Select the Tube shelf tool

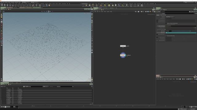pos(7,5)
